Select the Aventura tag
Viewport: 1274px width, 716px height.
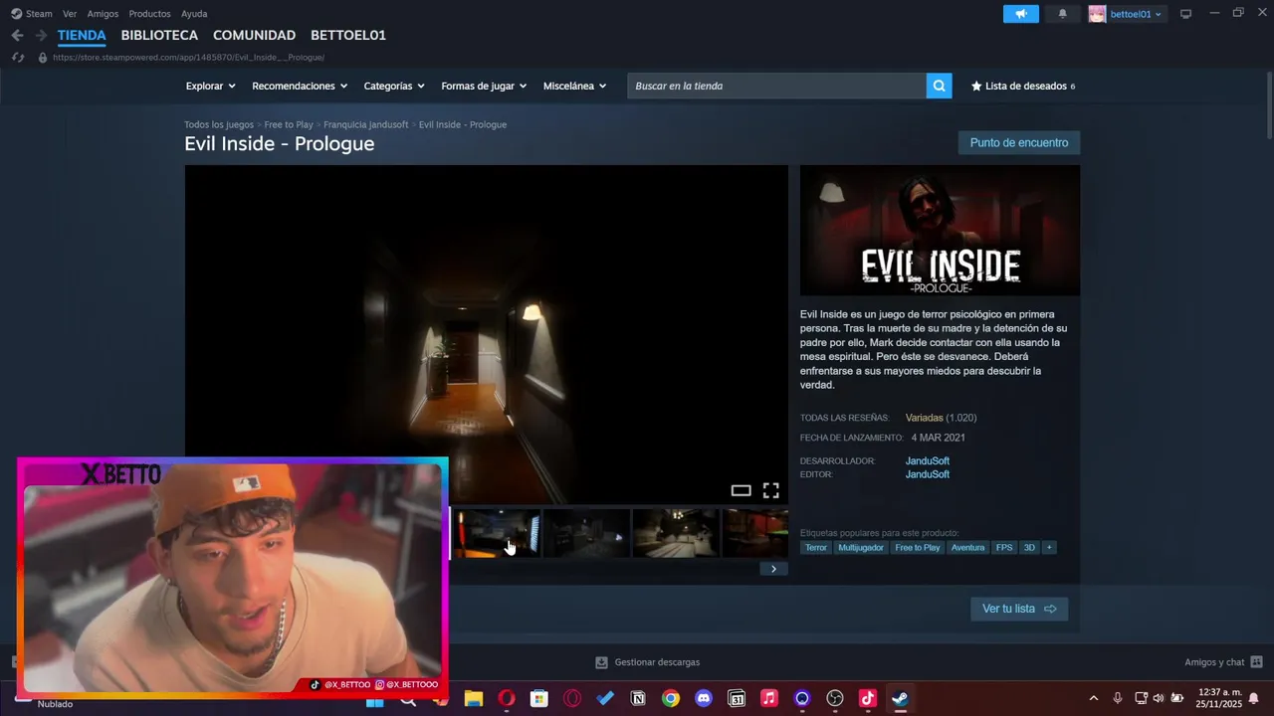(x=967, y=548)
